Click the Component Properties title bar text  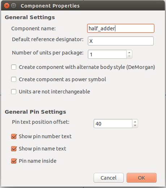pyautogui.click(x=50, y=6)
